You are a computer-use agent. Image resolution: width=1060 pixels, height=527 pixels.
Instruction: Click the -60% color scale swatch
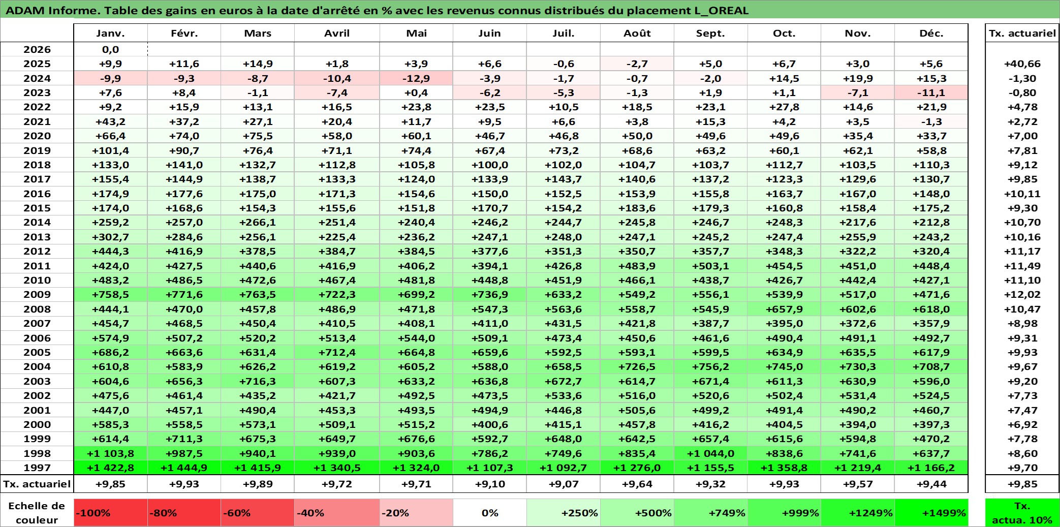pos(258,513)
